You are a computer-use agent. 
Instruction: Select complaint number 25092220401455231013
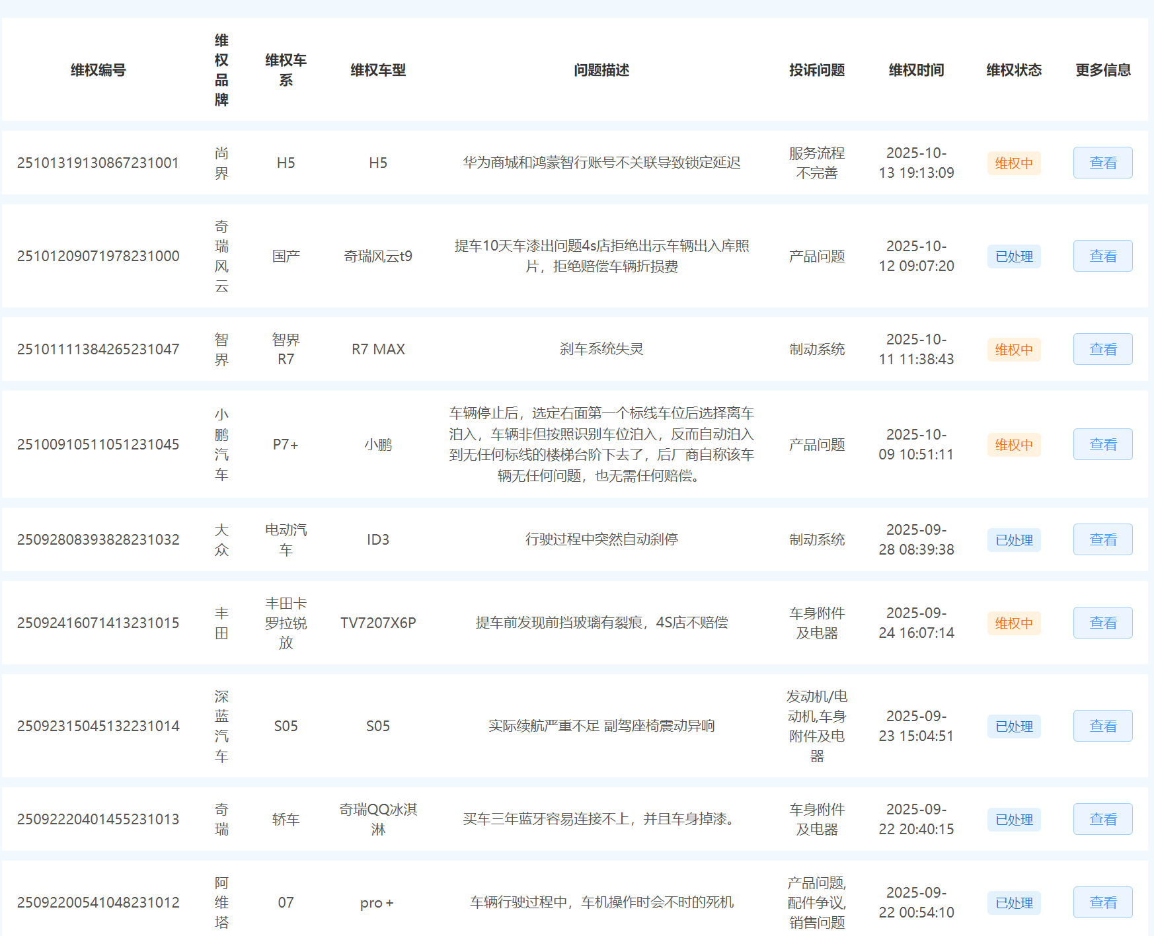(98, 819)
